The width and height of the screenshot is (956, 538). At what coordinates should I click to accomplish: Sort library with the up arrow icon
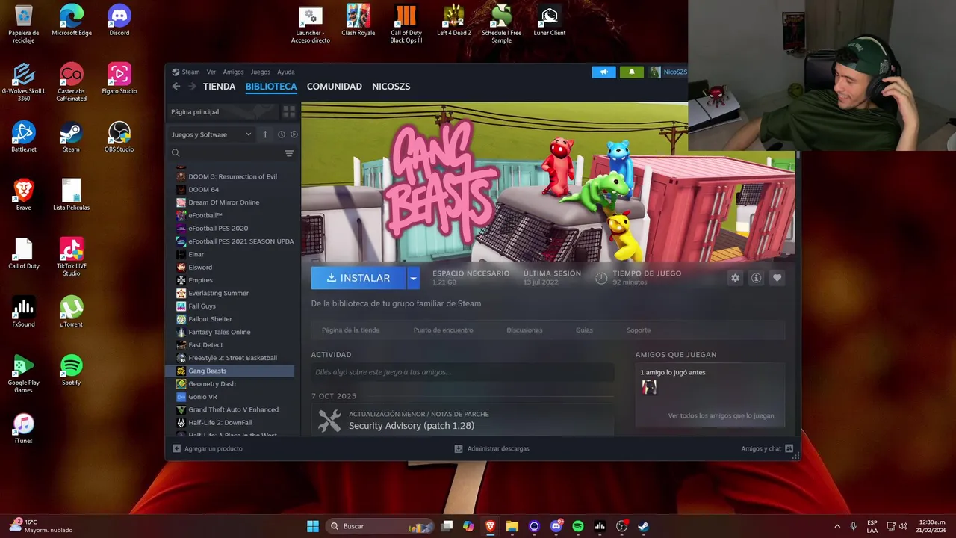coord(265,134)
